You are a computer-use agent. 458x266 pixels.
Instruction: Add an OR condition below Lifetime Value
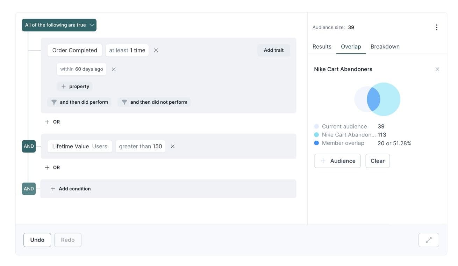pos(52,168)
